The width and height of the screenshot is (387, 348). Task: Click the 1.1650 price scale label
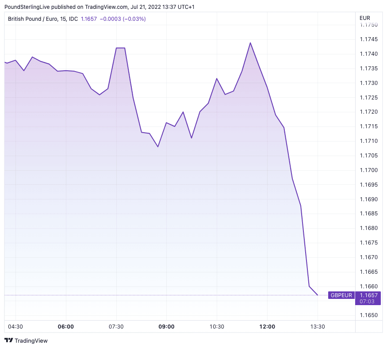pyautogui.click(x=368, y=315)
